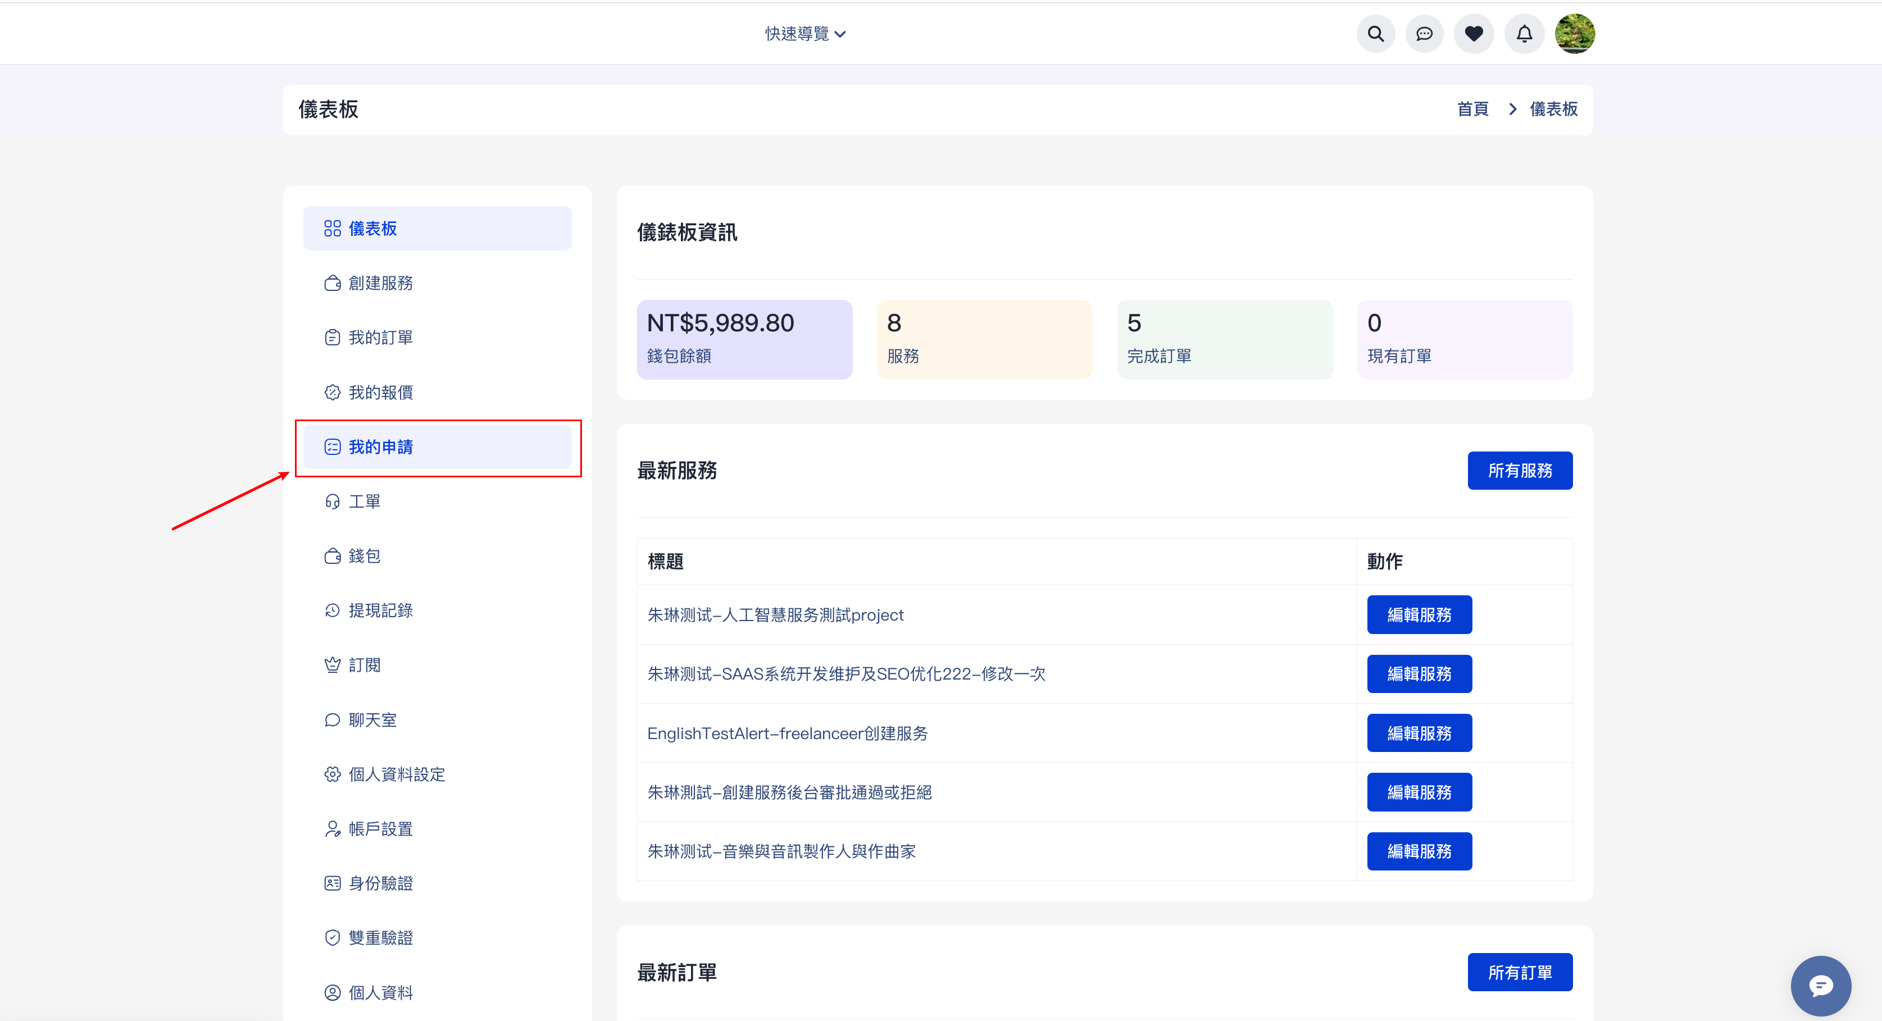This screenshot has height=1021, width=1882.
Task: Open 個人資料設定 gear icon
Action: click(x=333, y=774)
